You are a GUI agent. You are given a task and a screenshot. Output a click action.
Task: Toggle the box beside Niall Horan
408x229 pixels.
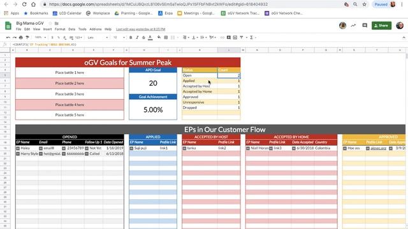(x=248, y=148)
